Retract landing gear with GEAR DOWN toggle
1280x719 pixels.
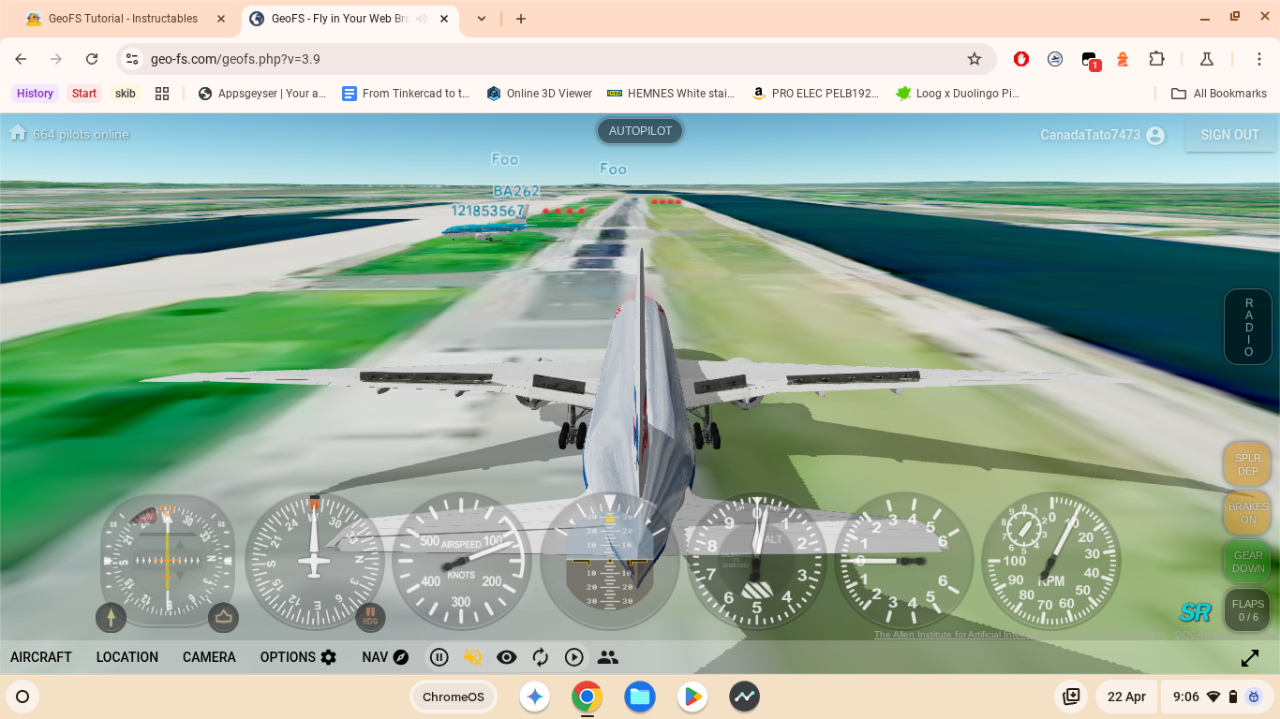click(x=1246, y=562)
